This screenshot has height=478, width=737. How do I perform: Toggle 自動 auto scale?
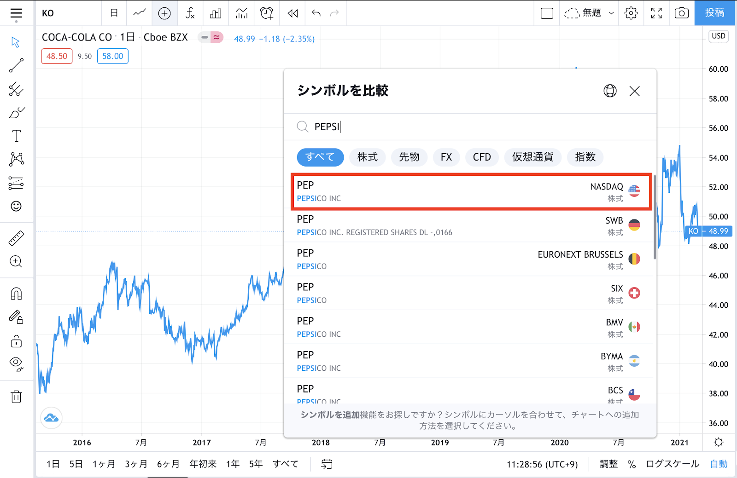tap(719, 464)
